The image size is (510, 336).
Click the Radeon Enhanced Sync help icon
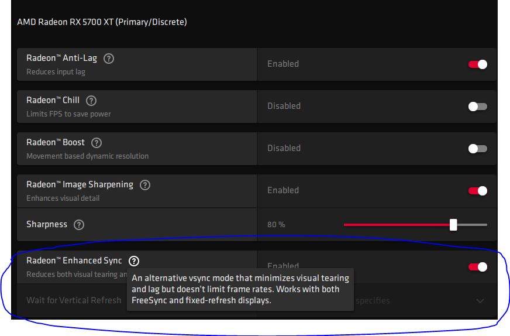134,261
